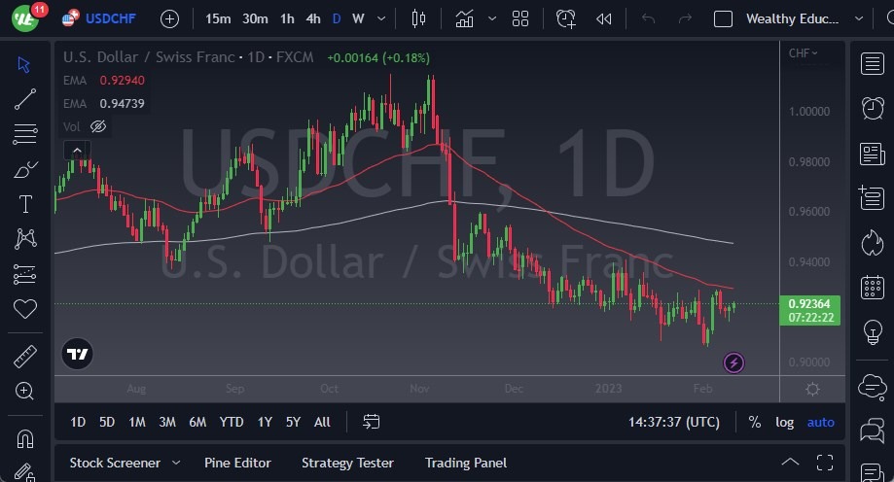Open the indicators menu
Screen dimensions: 894x482
tap(464, 18)
